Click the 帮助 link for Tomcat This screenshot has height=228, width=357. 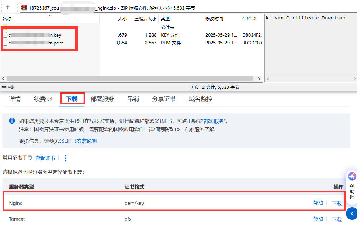318,219
